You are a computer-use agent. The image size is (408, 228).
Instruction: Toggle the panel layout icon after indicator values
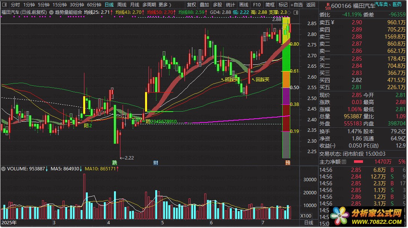[x=296, y=12]
